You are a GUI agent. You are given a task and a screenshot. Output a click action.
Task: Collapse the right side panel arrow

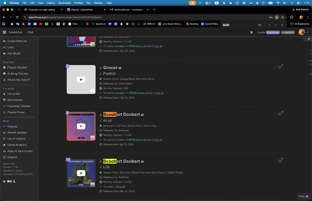pyautogui.click(x=305, y=39)
